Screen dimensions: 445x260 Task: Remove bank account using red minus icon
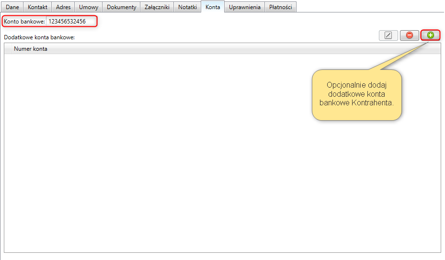click(409, 35)
